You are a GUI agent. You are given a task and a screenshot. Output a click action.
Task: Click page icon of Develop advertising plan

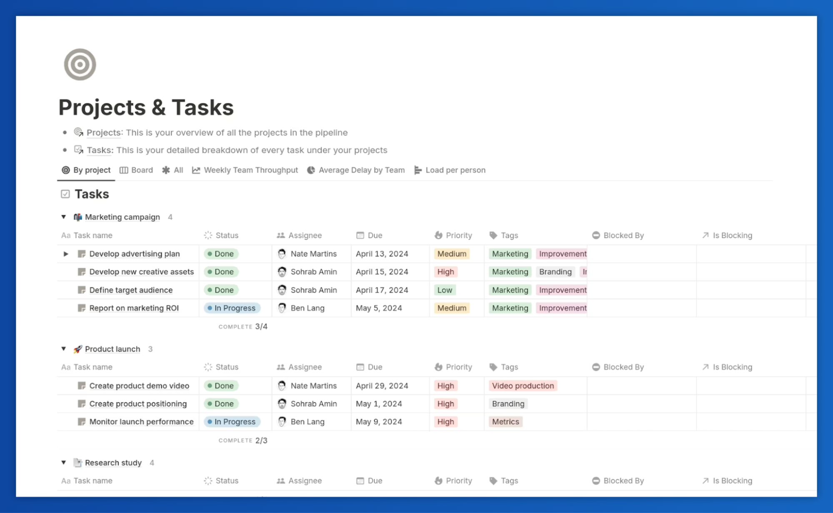82,254
